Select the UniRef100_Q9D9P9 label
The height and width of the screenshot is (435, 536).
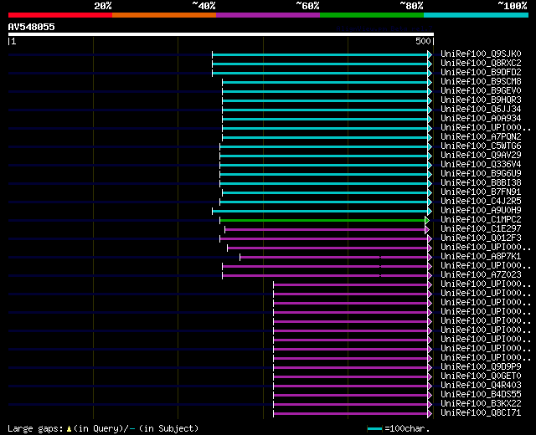point(481,367)
